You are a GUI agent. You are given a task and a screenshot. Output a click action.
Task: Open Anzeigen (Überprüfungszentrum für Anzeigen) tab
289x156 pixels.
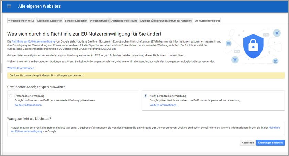166,21
